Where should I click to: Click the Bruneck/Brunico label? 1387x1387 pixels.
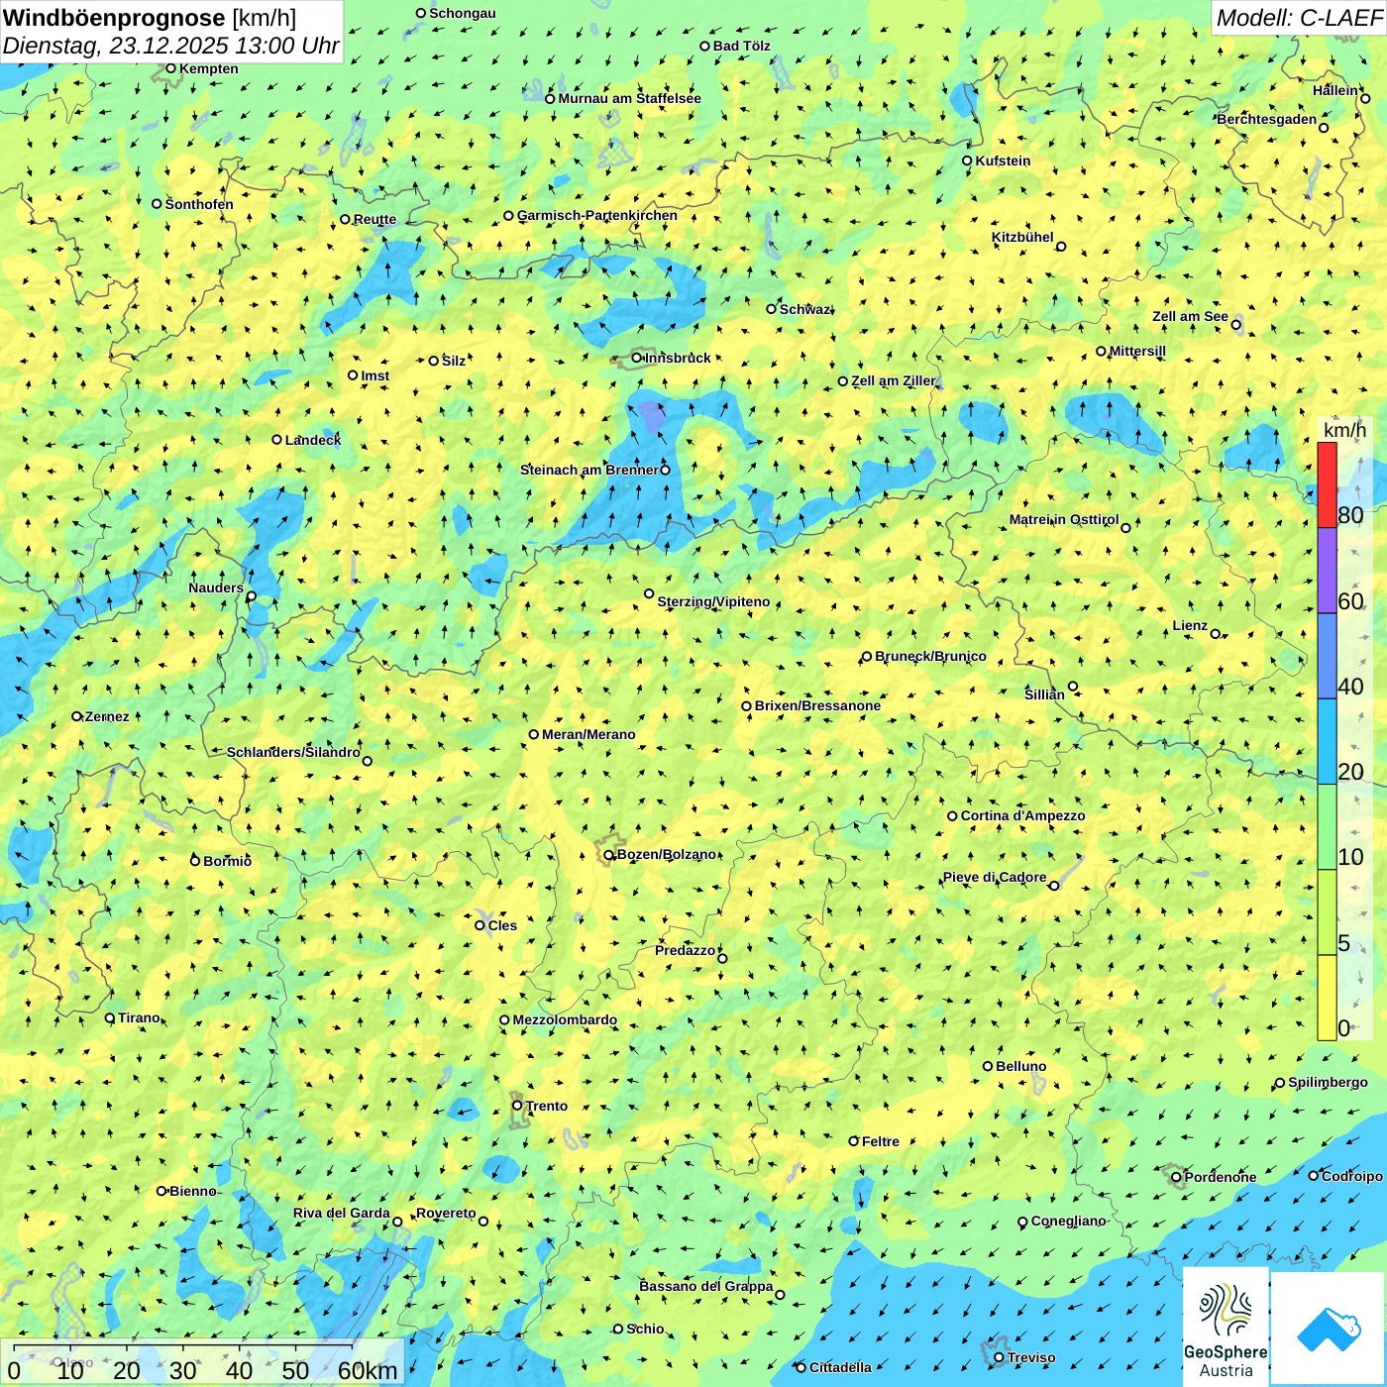coord(930,656)
